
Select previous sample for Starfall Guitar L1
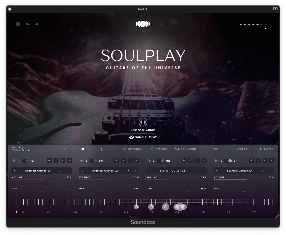(15, 170)
